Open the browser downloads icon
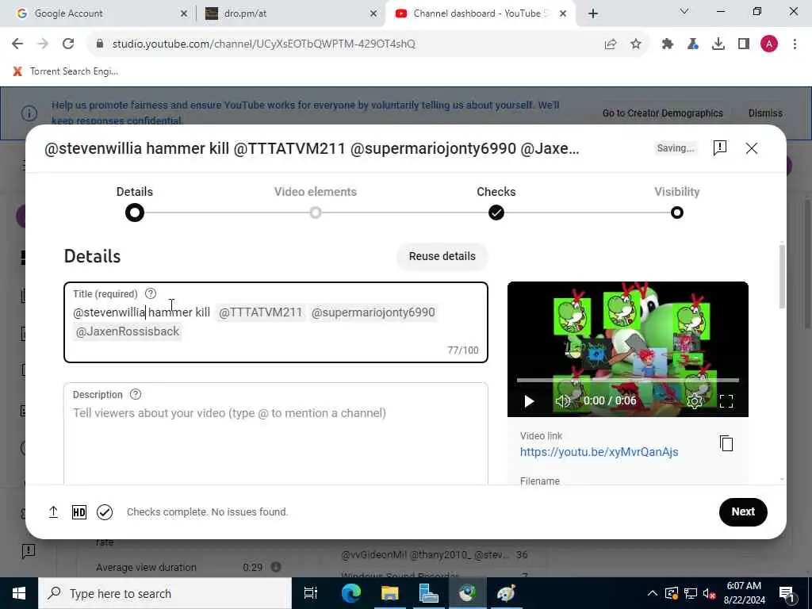Screen dimensions: 812x609 (x=718, y=44)
